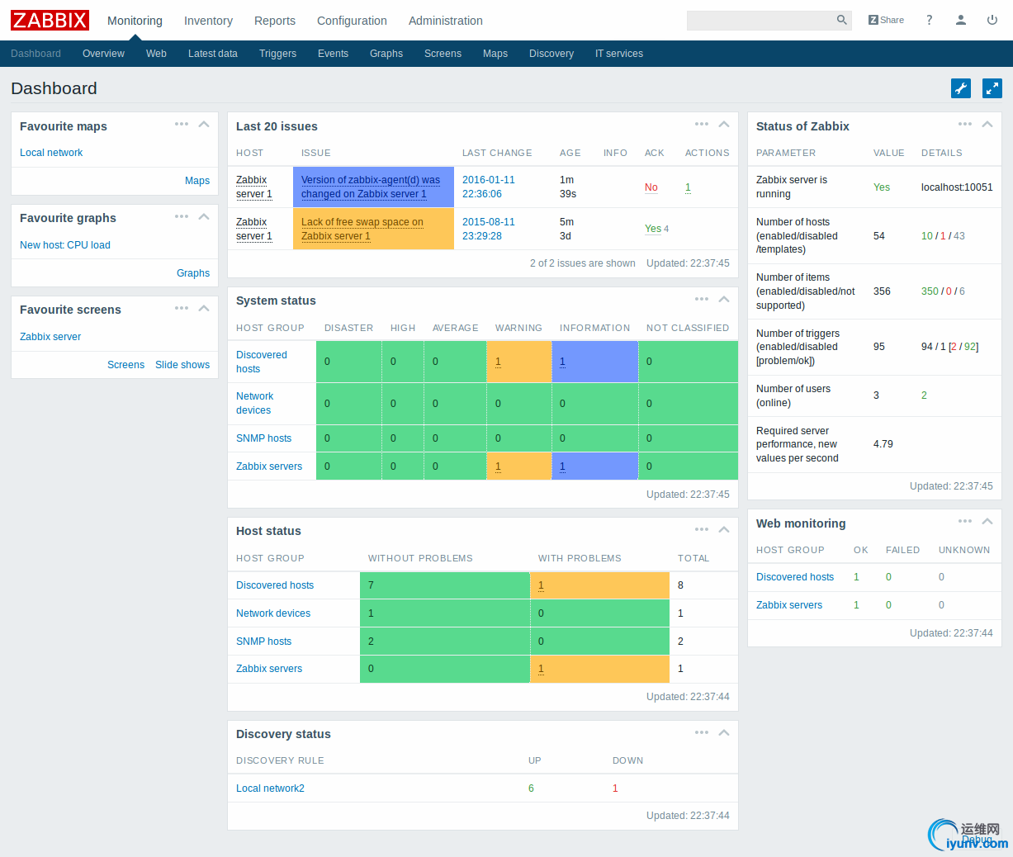Click the 2016-01-11 last change timestamp

pos(489,187)
